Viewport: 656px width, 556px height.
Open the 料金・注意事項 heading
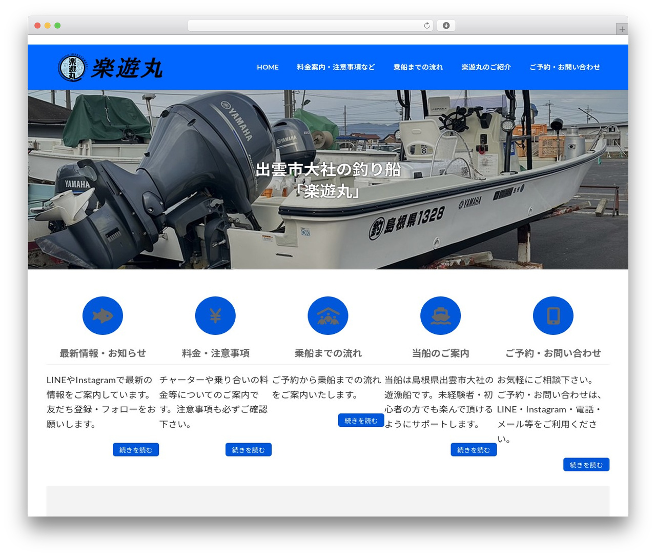pyautogui.click(x=215, y=353)
